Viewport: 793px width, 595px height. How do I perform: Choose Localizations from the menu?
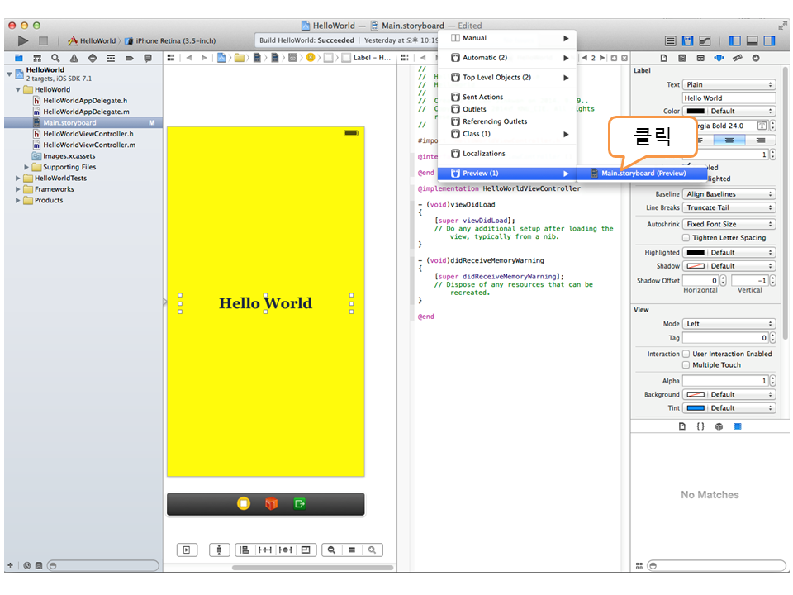pos(483,154)
